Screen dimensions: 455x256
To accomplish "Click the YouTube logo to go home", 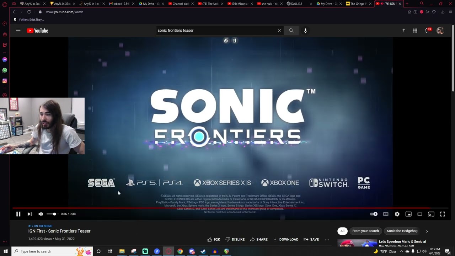I will pyautogui.click(x=37, y=31).
